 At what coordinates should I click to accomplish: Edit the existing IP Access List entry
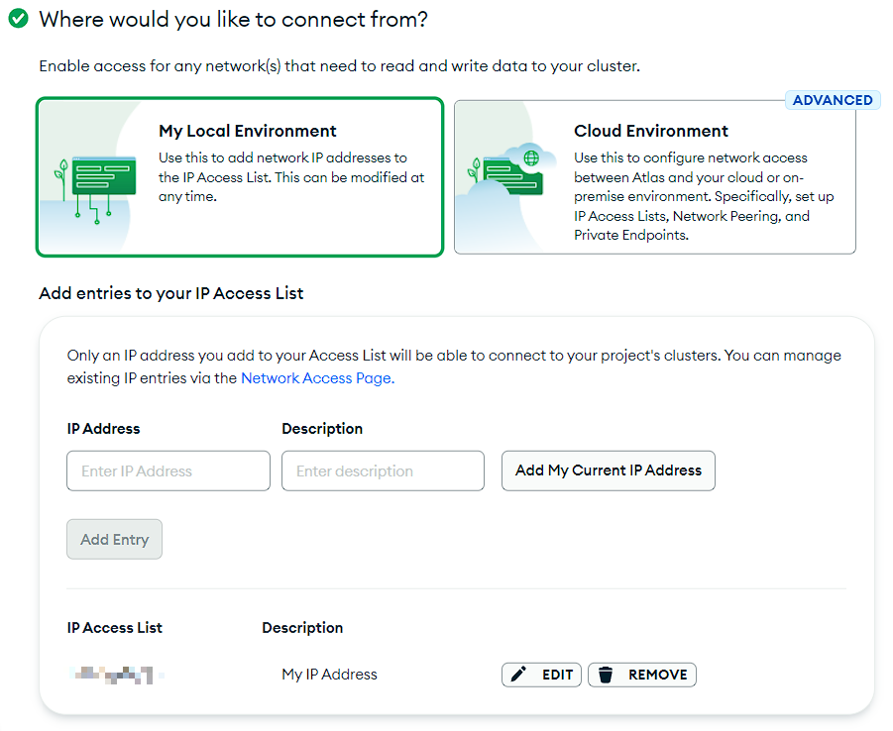(x=541, y=674)
